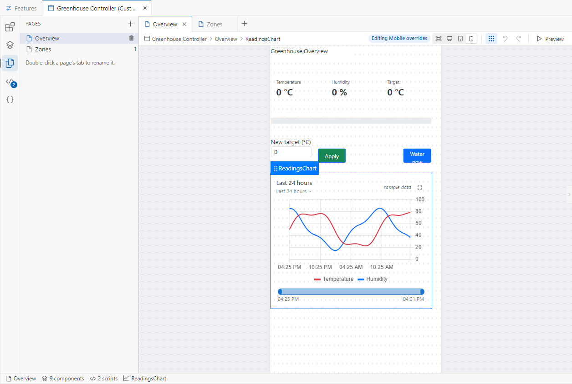Click left handle of time range slider

click(x=280, y=292)
